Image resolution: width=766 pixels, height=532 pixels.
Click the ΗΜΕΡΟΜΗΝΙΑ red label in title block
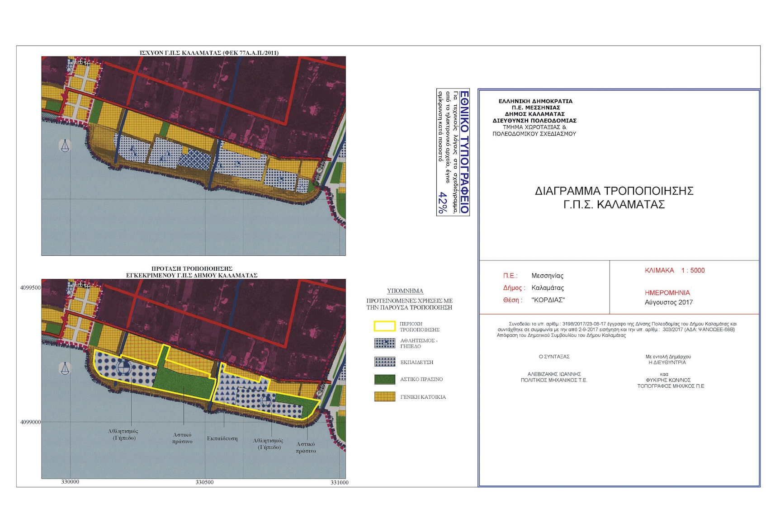667,293
